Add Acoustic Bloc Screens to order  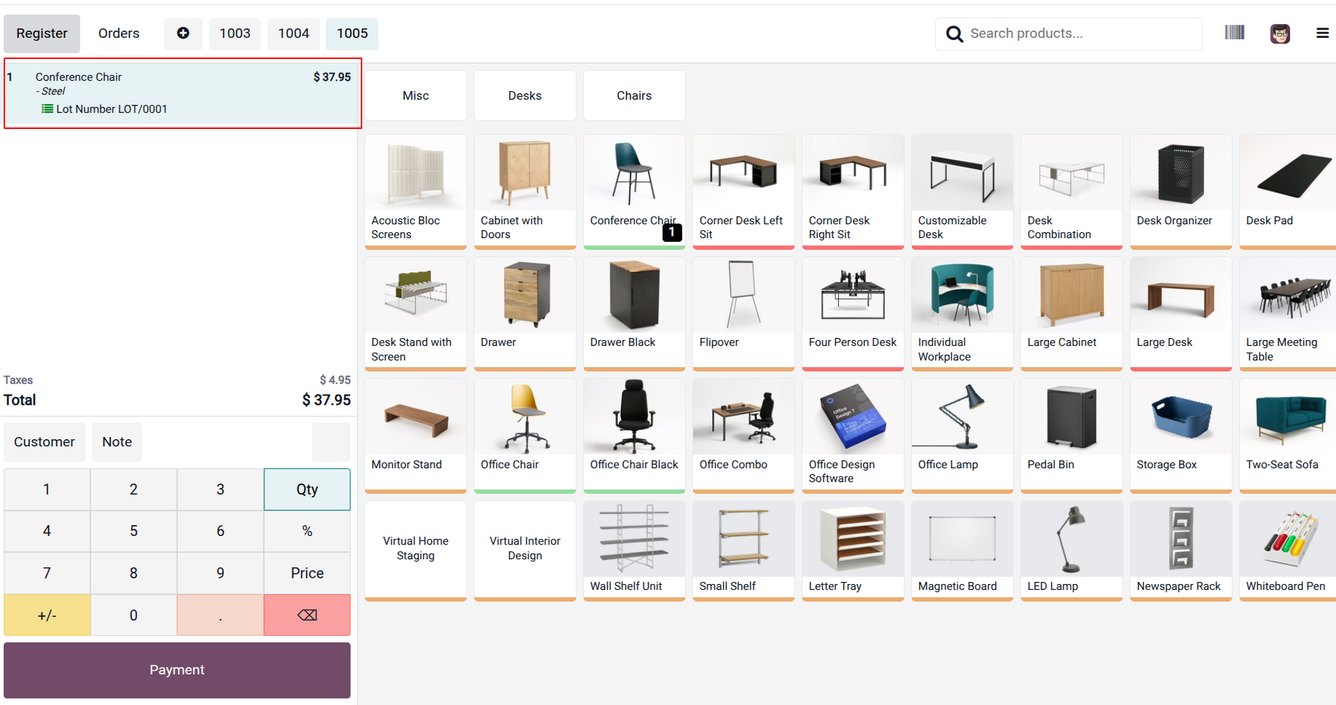click(x=415, y=192)
